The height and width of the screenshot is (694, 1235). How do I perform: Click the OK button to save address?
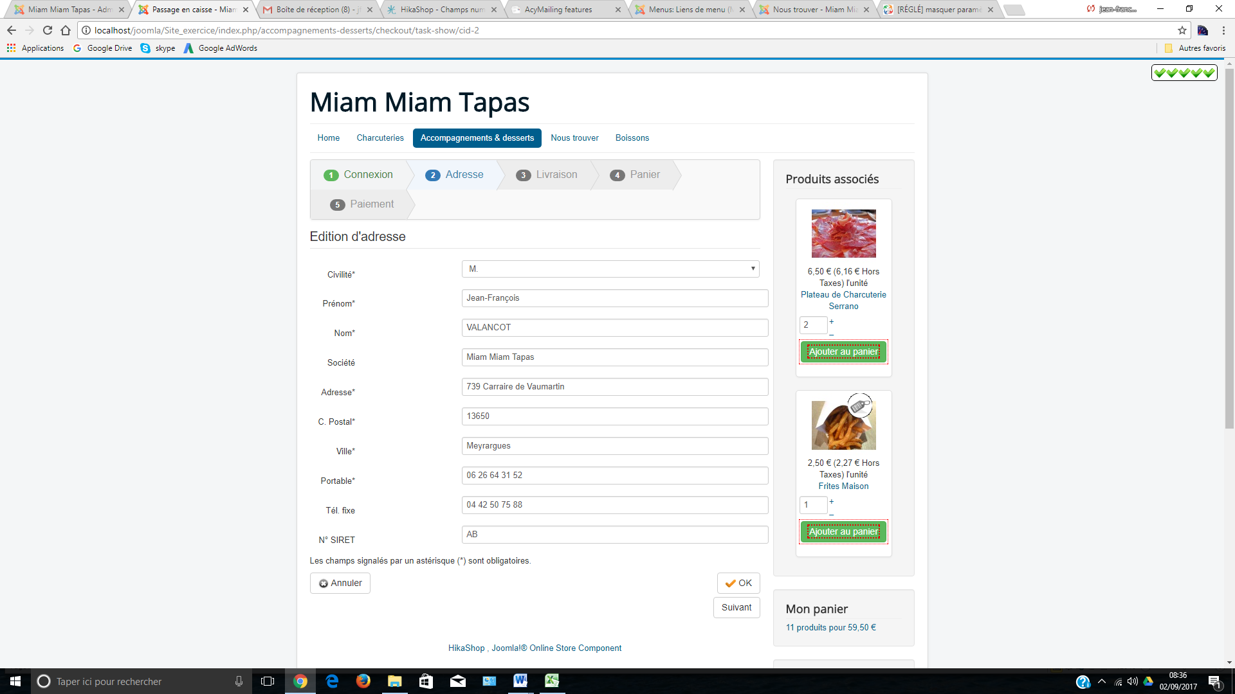pos(738,583)
